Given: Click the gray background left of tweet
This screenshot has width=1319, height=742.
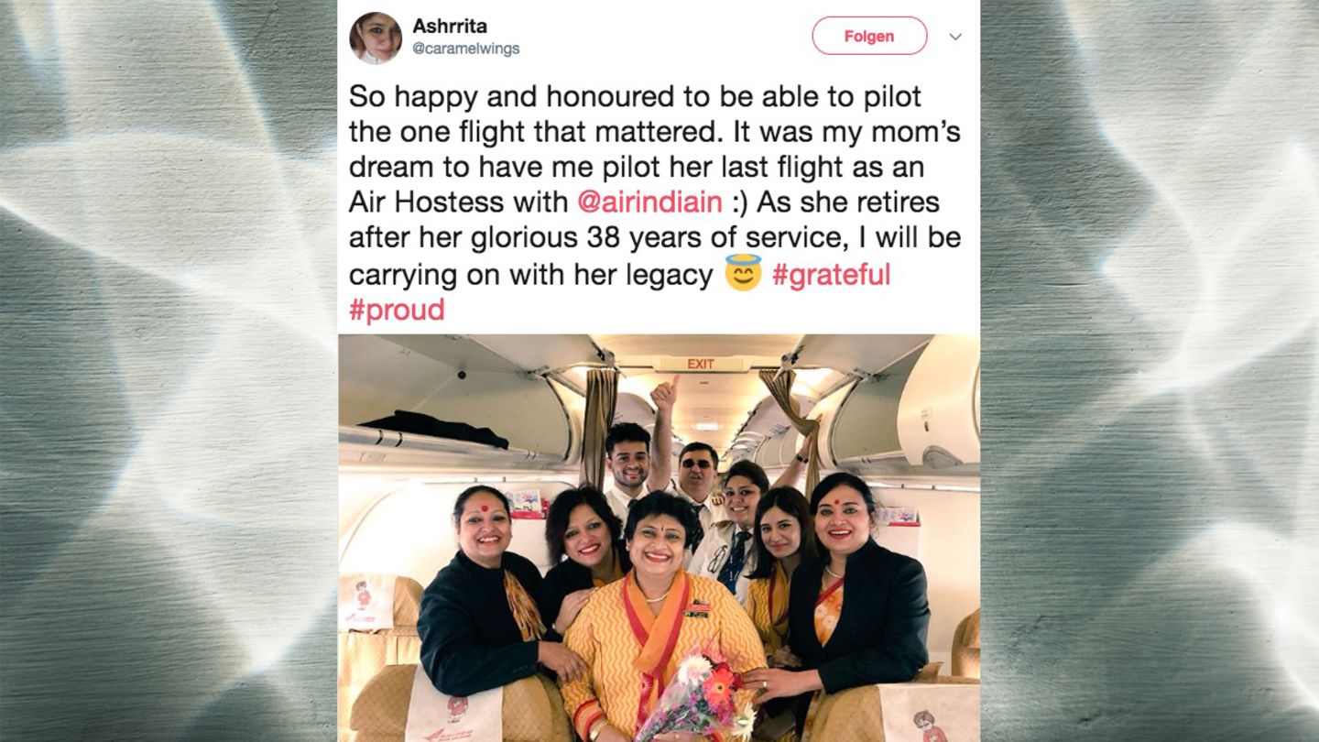Looking at the screenshot, I should tap(169, 371).
